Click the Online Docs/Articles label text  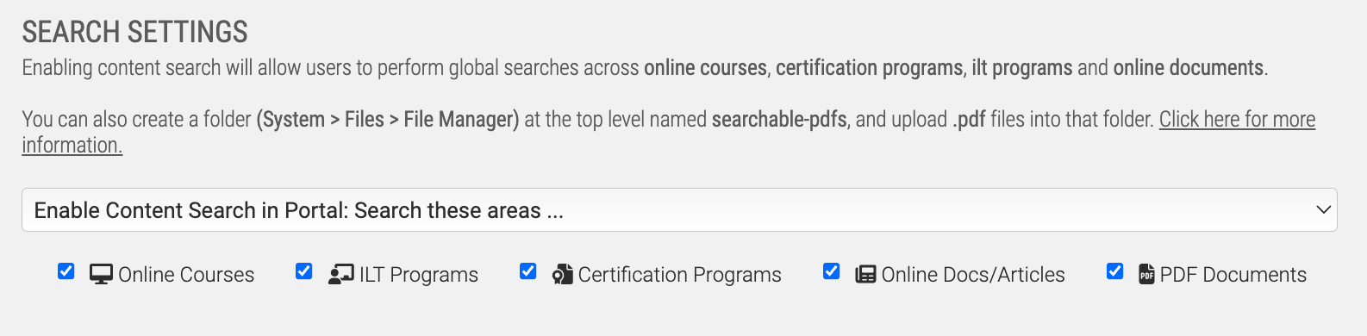pyautogui.click(x=973, y=275)
